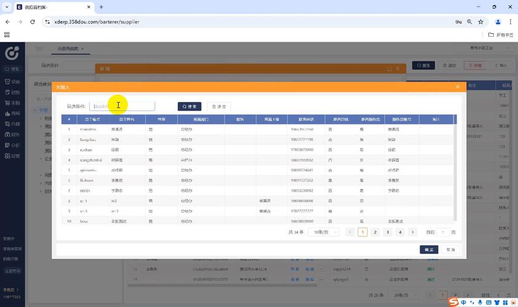
Task: Click the 清空 button in the dialog
Action: [219, 106]
